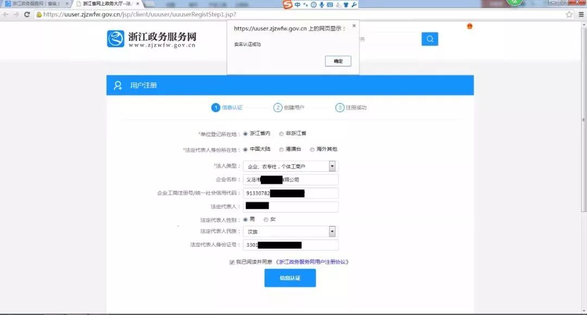Screen dimensions: 587x315
Task: Click the 实名认证成功 alert message
Action: [247, 44]
